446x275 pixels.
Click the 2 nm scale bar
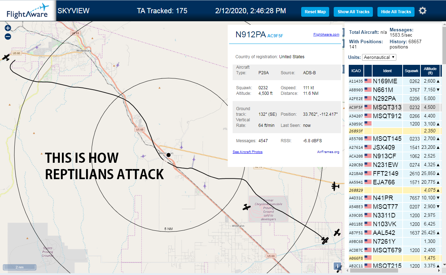click(x=20, y=267)
